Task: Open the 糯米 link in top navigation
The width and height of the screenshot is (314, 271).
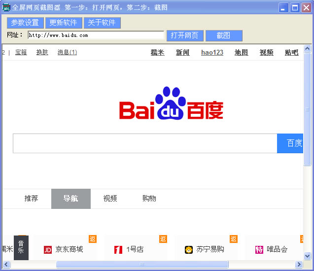Action: point(157,52)
